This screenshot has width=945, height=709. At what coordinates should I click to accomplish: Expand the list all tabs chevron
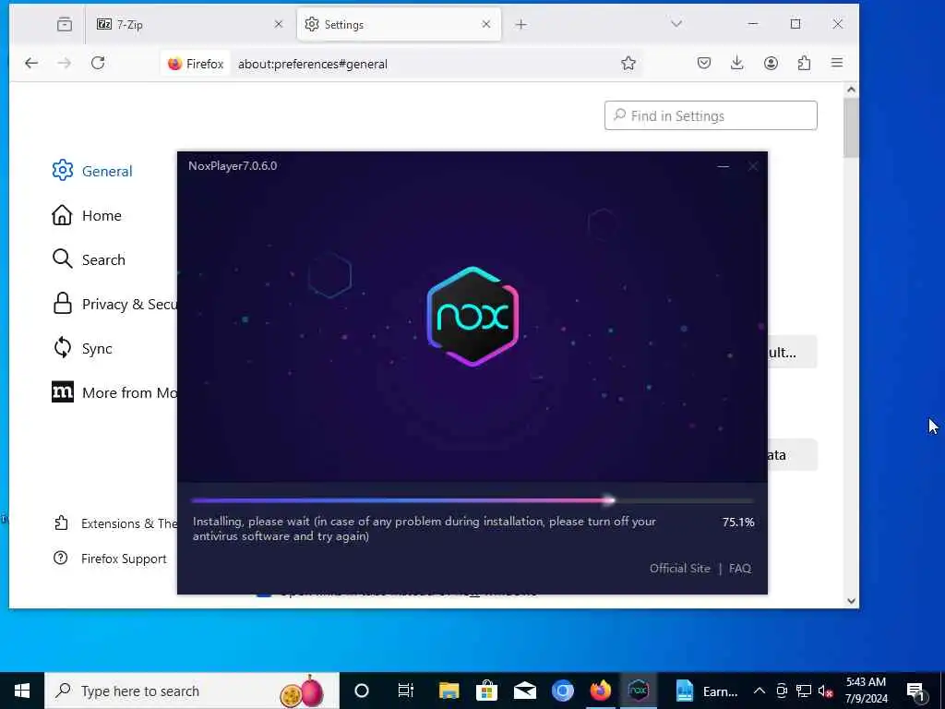coord(676,23)
